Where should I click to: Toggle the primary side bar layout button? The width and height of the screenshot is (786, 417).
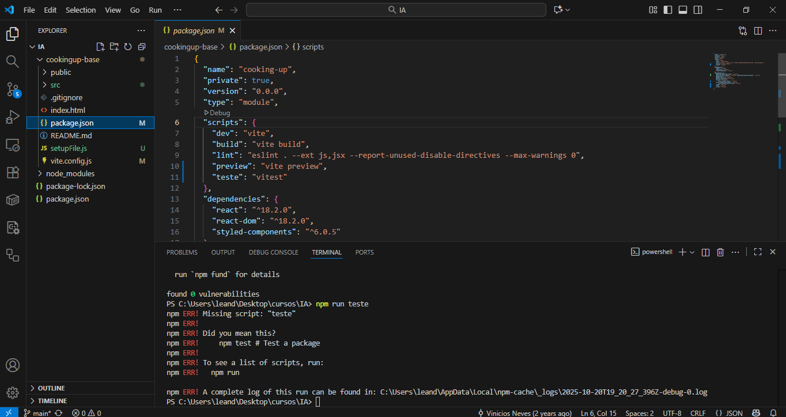pos(668,10)
